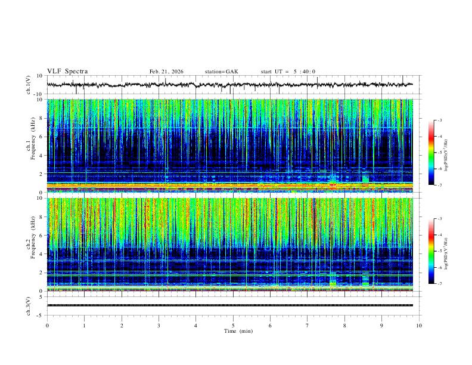Click time-axis tick label '9' at the bottom
Viewport: 472px width, 365px height.
pos(381,326)
